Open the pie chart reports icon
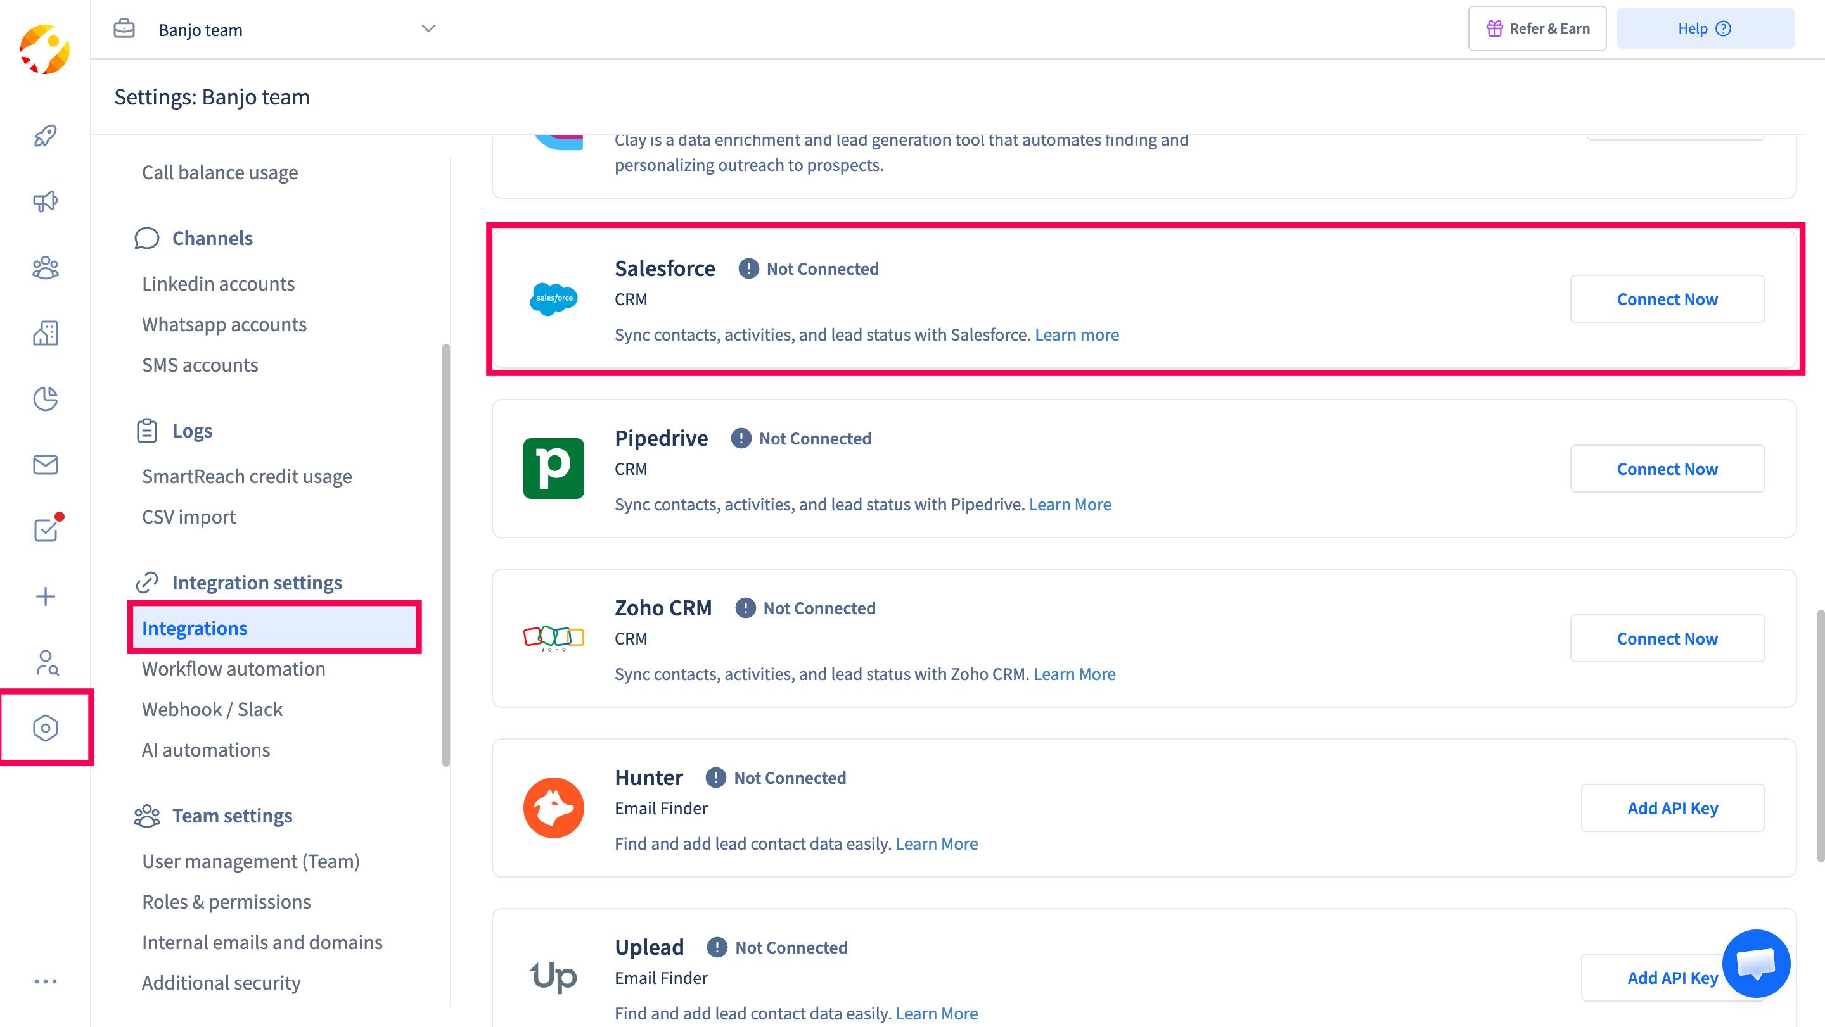1825x1027 pixels. pos(46,398)
